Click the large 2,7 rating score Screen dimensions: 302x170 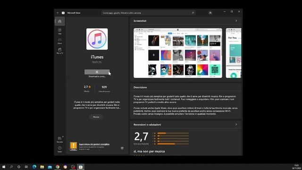pos(141,136)
